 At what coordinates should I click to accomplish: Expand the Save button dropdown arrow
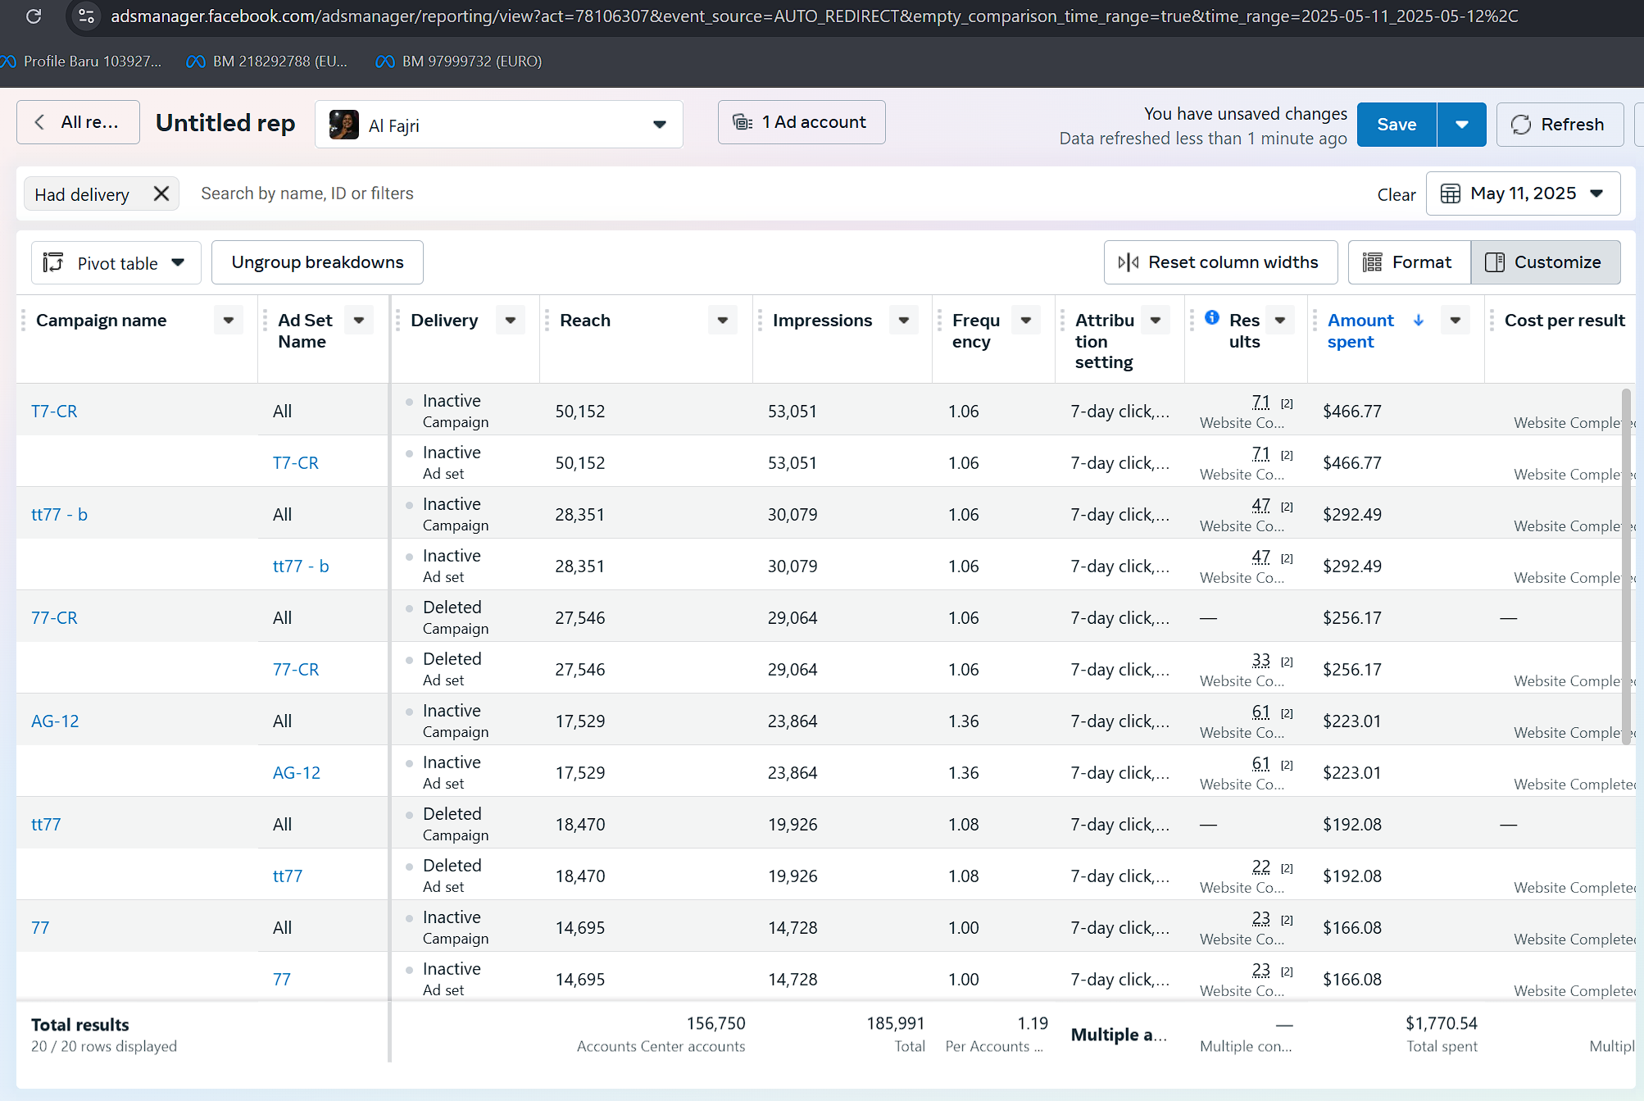pyautogui.click(x=1461, y=125)
